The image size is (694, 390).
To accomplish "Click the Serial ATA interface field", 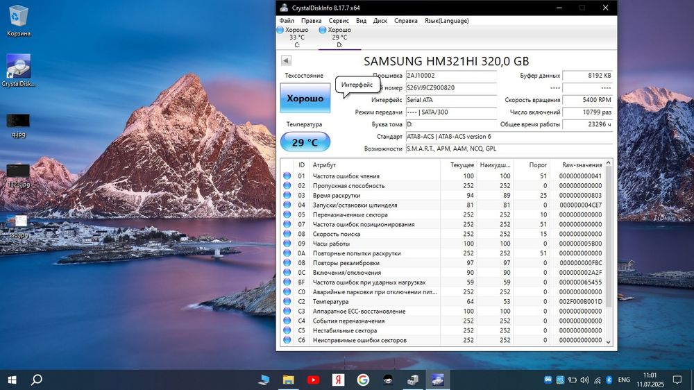I will point(451,100).
